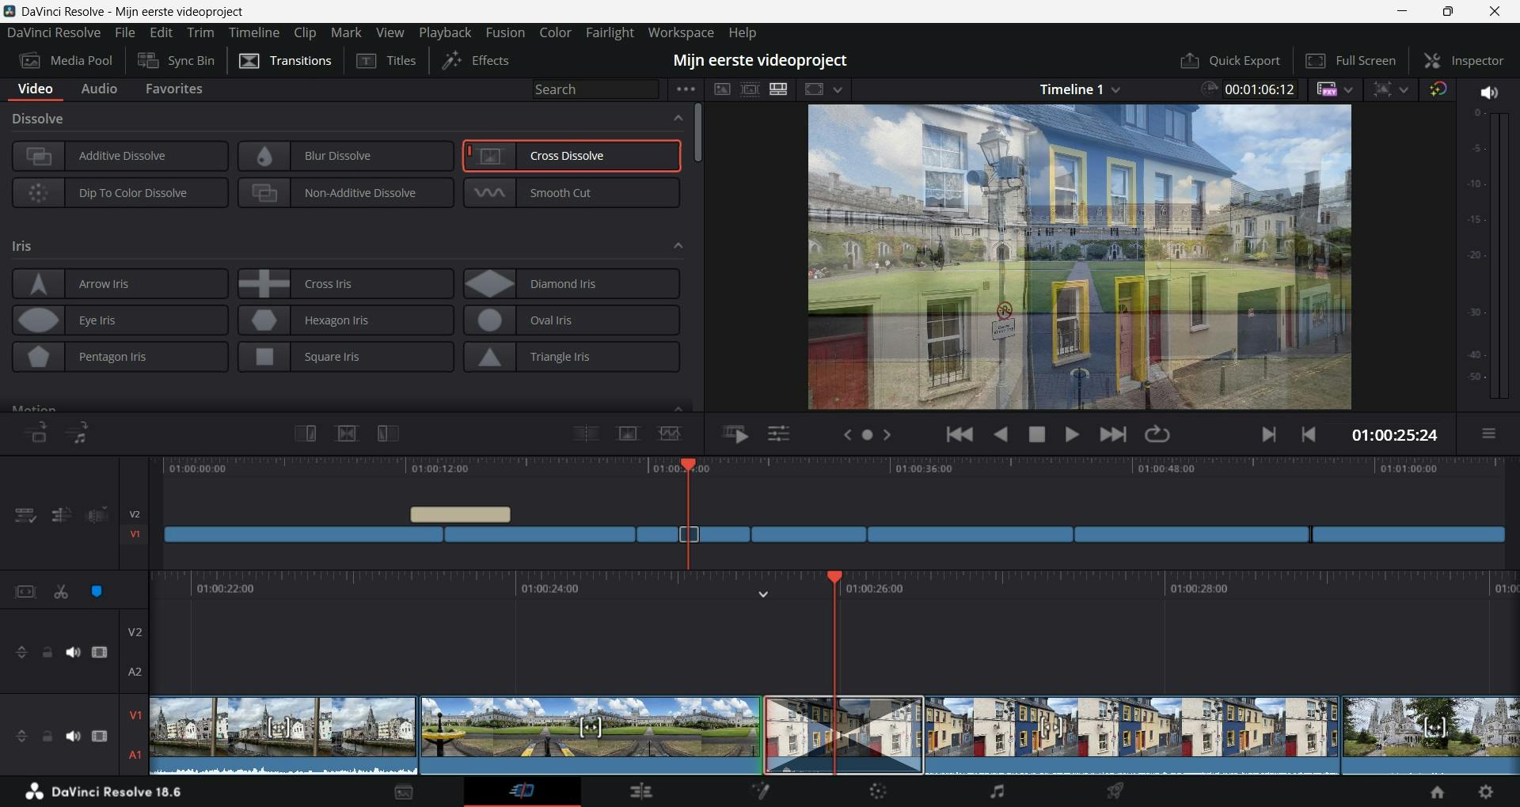Lock the V1 track
This screenshot has height=807, width=1520.
[47, 737]
